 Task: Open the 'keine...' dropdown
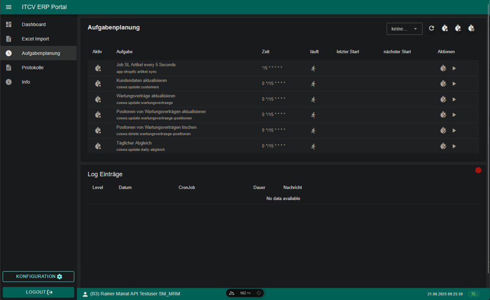tap(404, 29)
